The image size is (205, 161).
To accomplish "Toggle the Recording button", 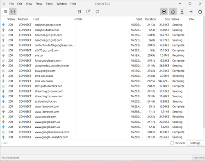I will click(164, 11).
